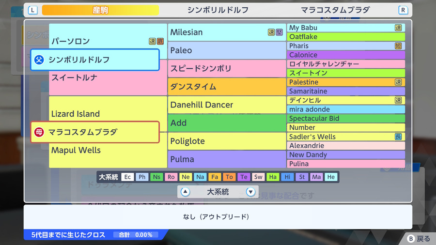Select the Milesian pedigree cell
The image size is (436, 245).
[227, 32]
